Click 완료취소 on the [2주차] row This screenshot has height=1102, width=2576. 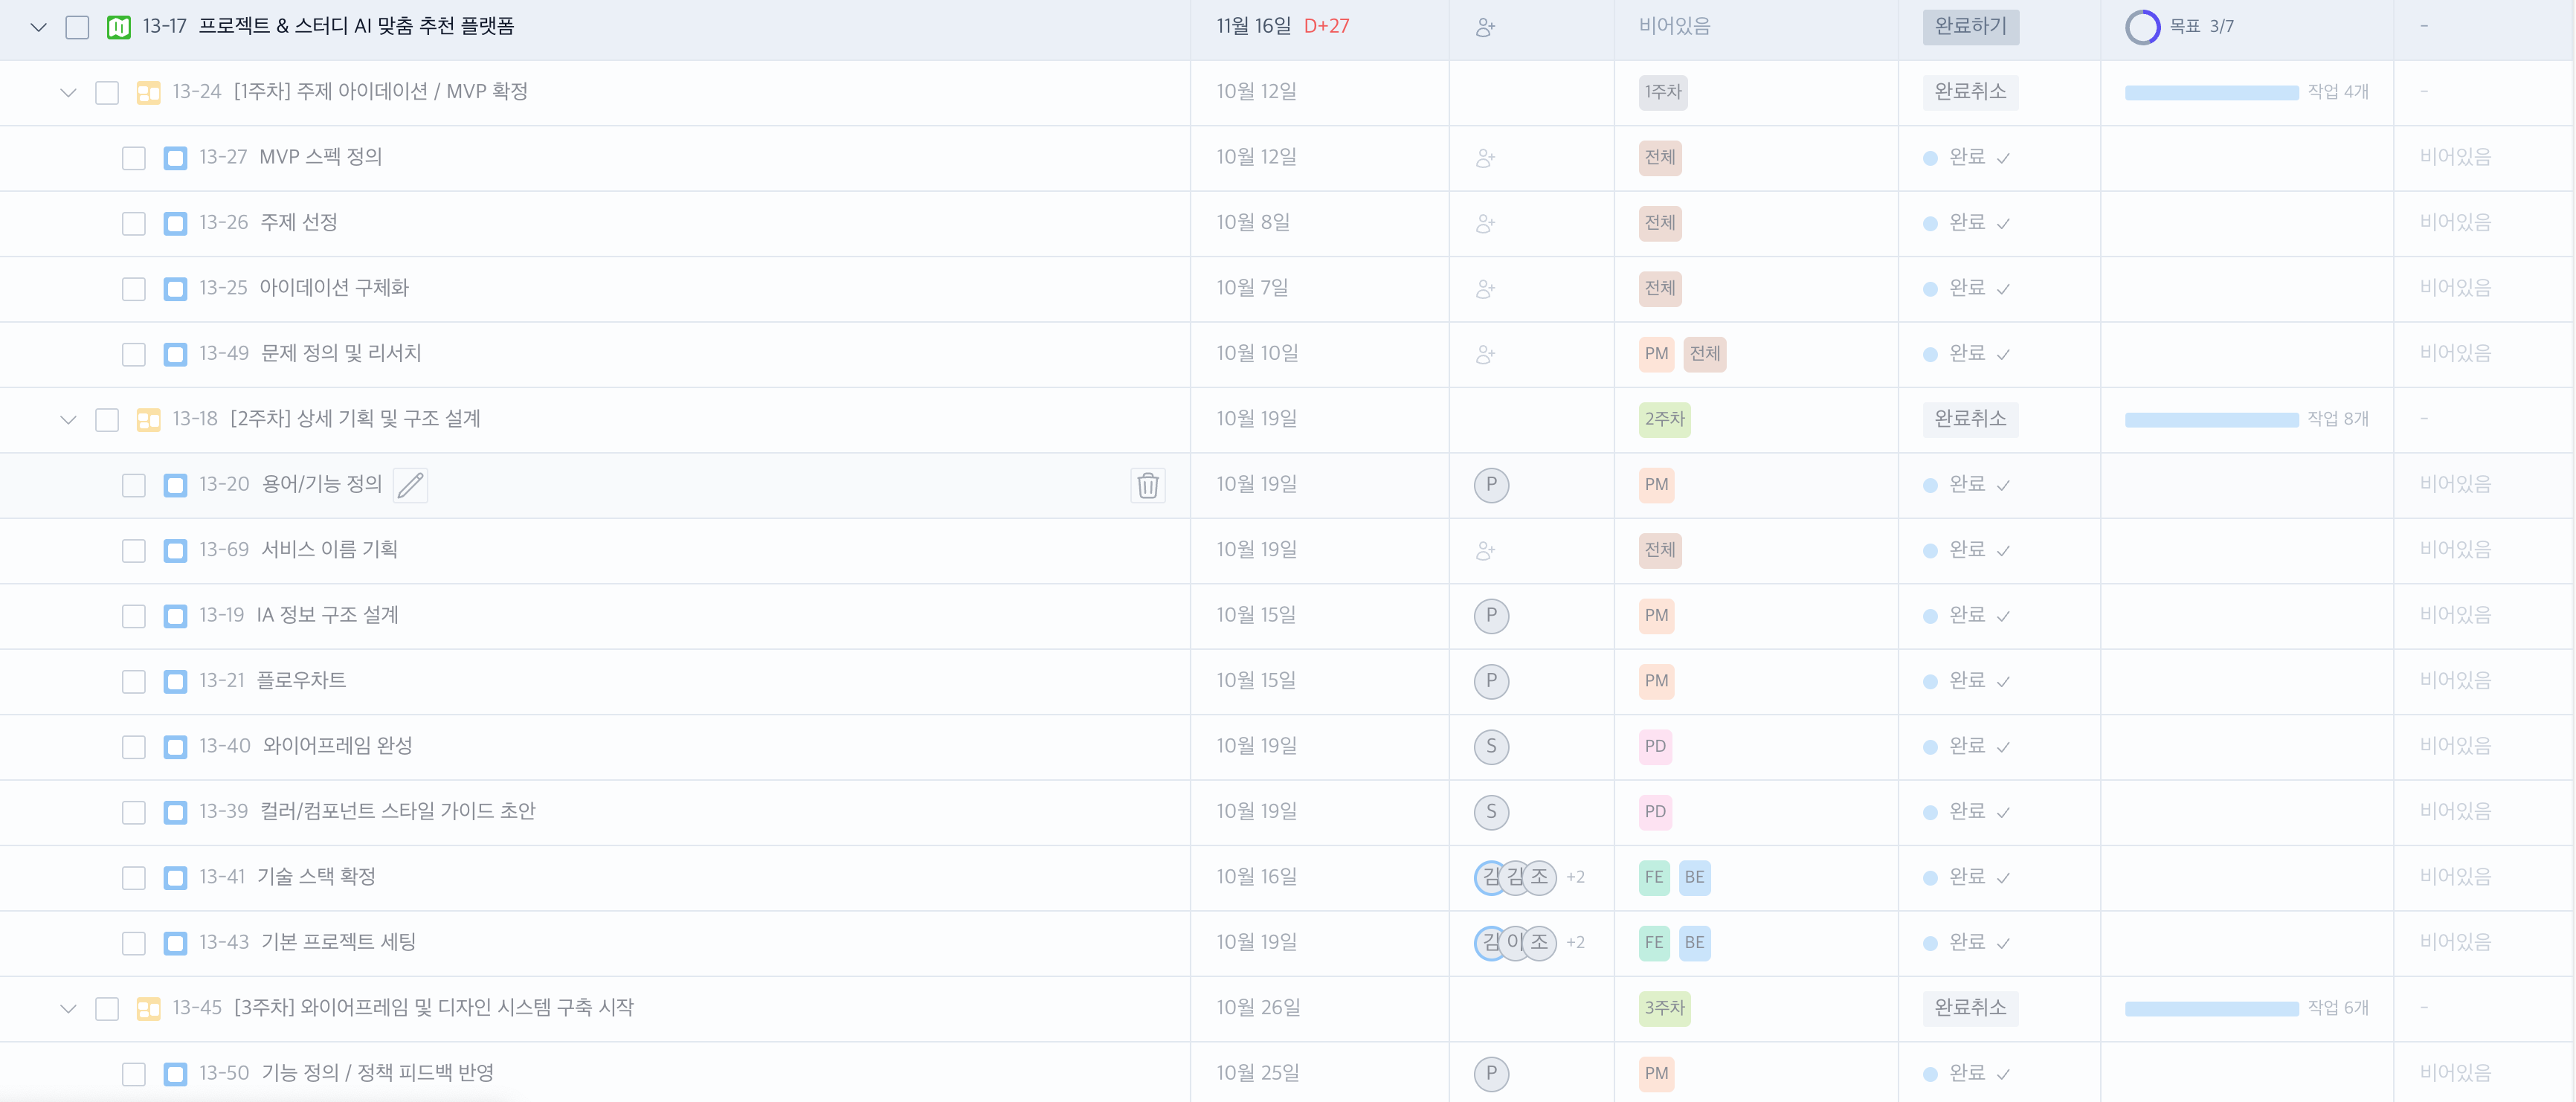(1969, 419)
